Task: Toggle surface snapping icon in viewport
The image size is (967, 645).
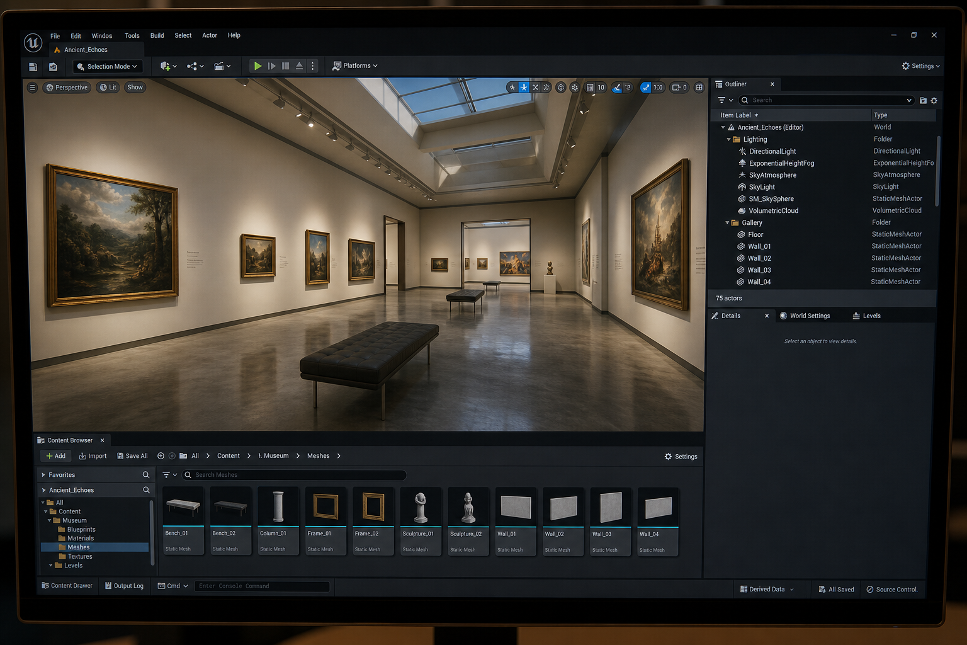Action: tap(575, 88)
